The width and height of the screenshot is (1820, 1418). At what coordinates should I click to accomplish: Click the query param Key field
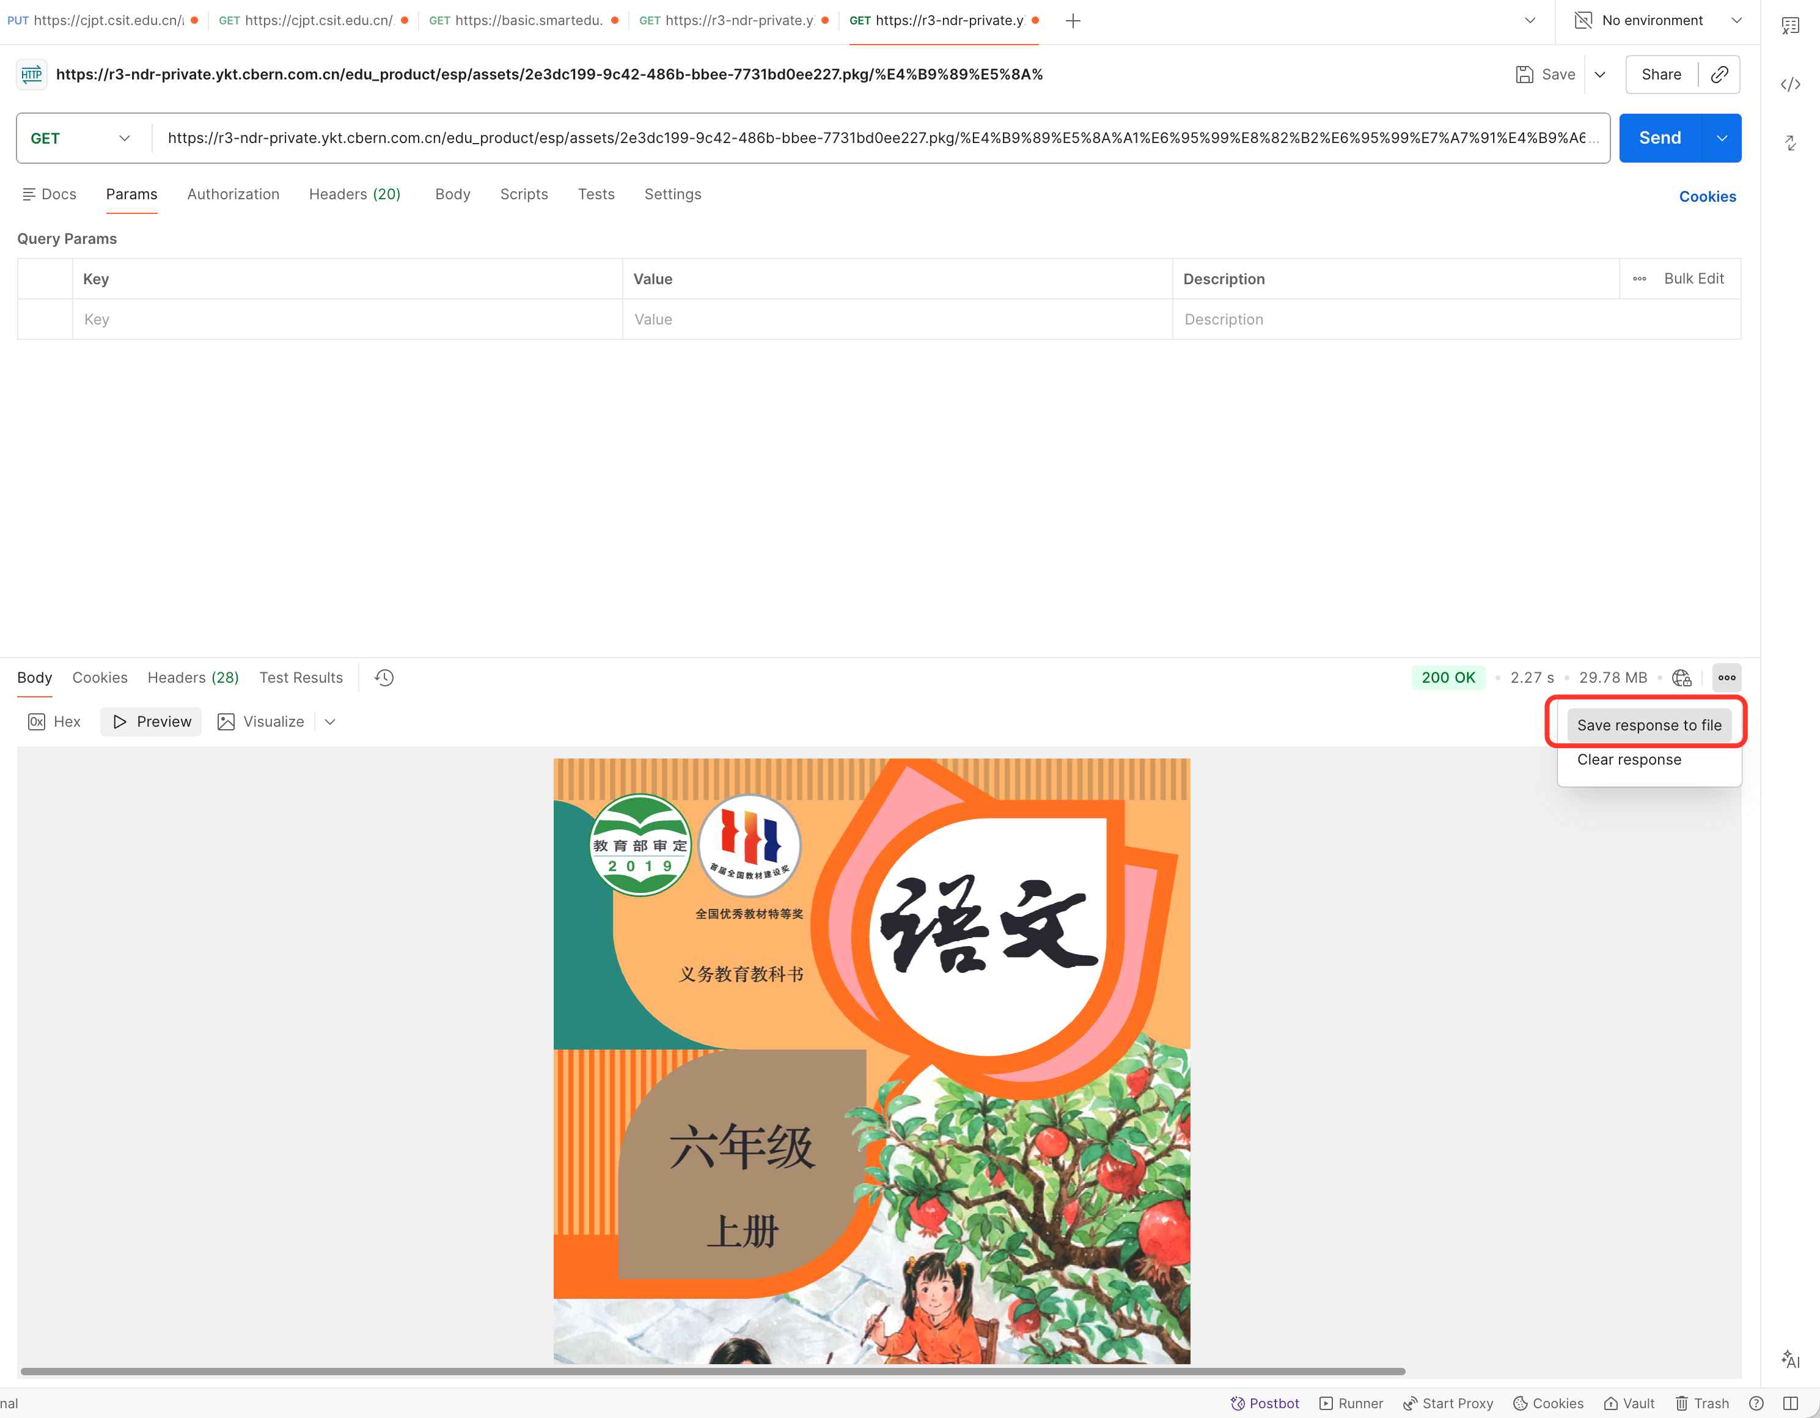point(348,319)
